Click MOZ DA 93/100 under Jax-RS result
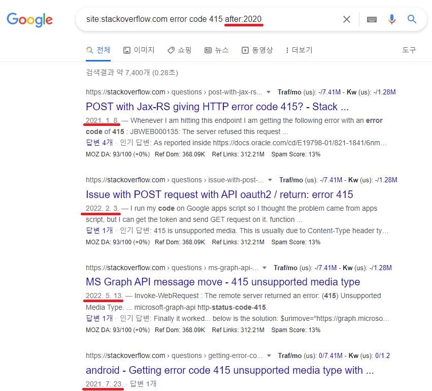Screen dimensions: 432x391 pyautogui.click(x=118, y=154)
